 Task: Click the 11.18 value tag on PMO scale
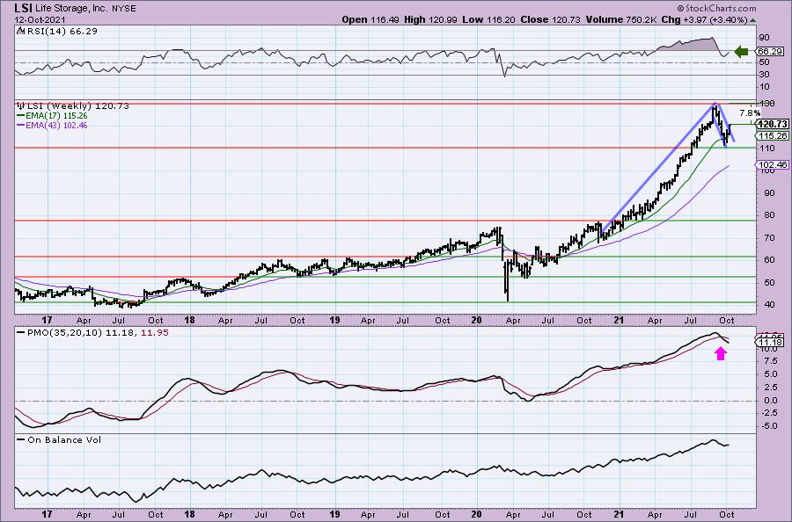(x=771, y=343)
